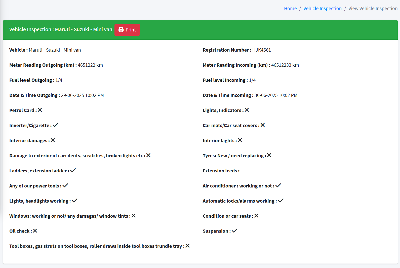Click check icon beside Any of our power tools
400x268 pixels.
coord(65,185)
